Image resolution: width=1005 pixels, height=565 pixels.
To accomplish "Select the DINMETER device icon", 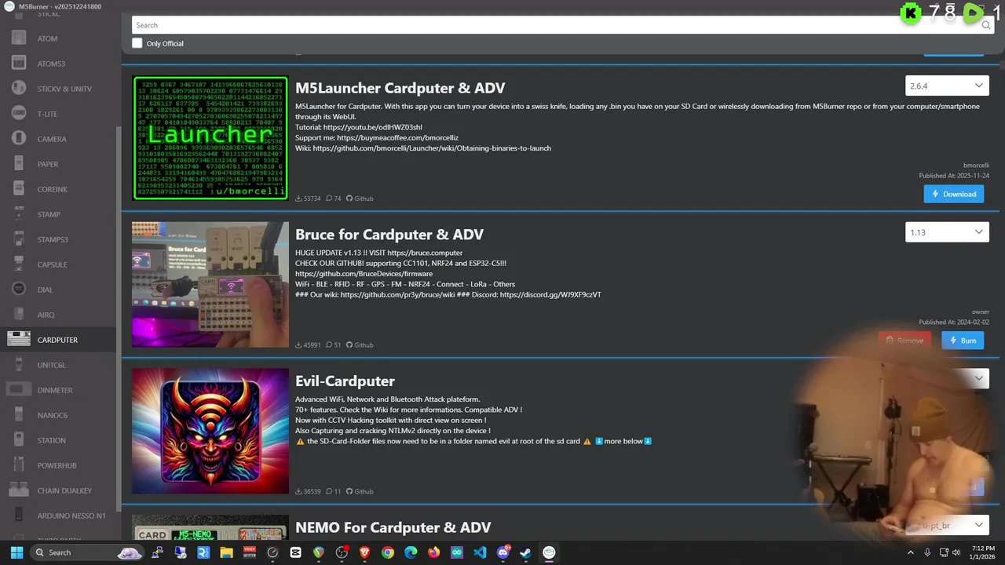I will coord(19,390).
